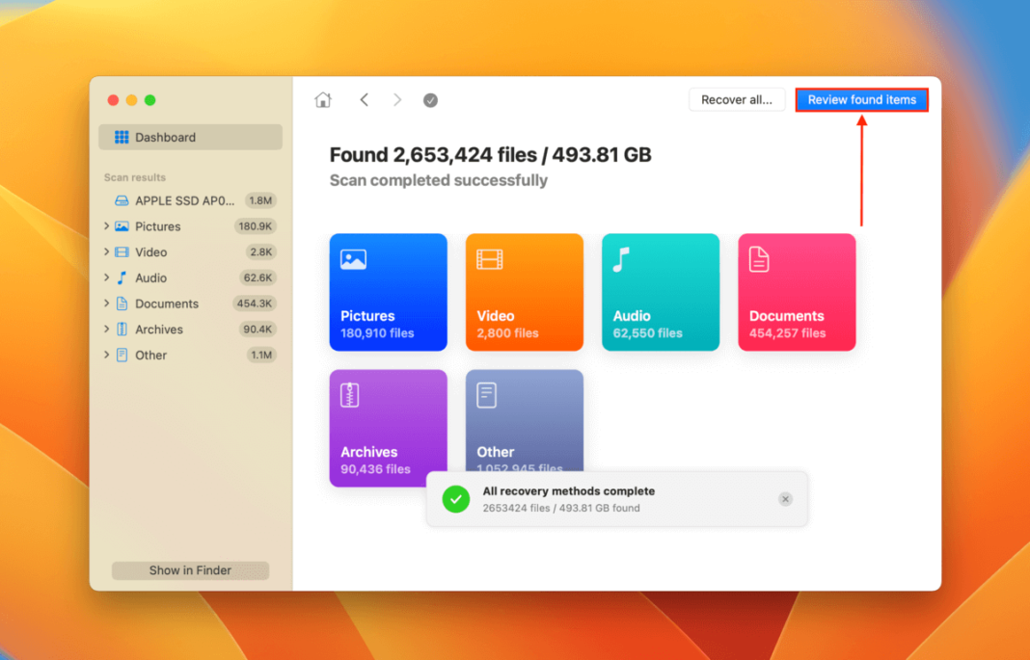Click the Home icon in the toolbar
This screenshot has width=1030, height=660.
pyautogui.click(x=323, y=99)
